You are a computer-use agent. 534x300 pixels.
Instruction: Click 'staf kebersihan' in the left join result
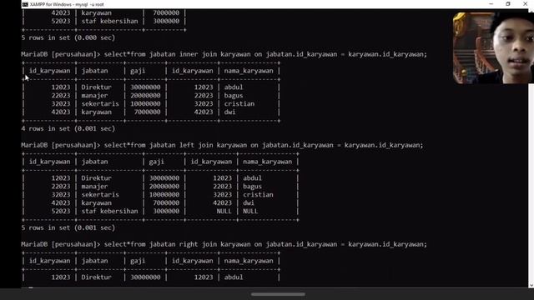click(109, 211)
